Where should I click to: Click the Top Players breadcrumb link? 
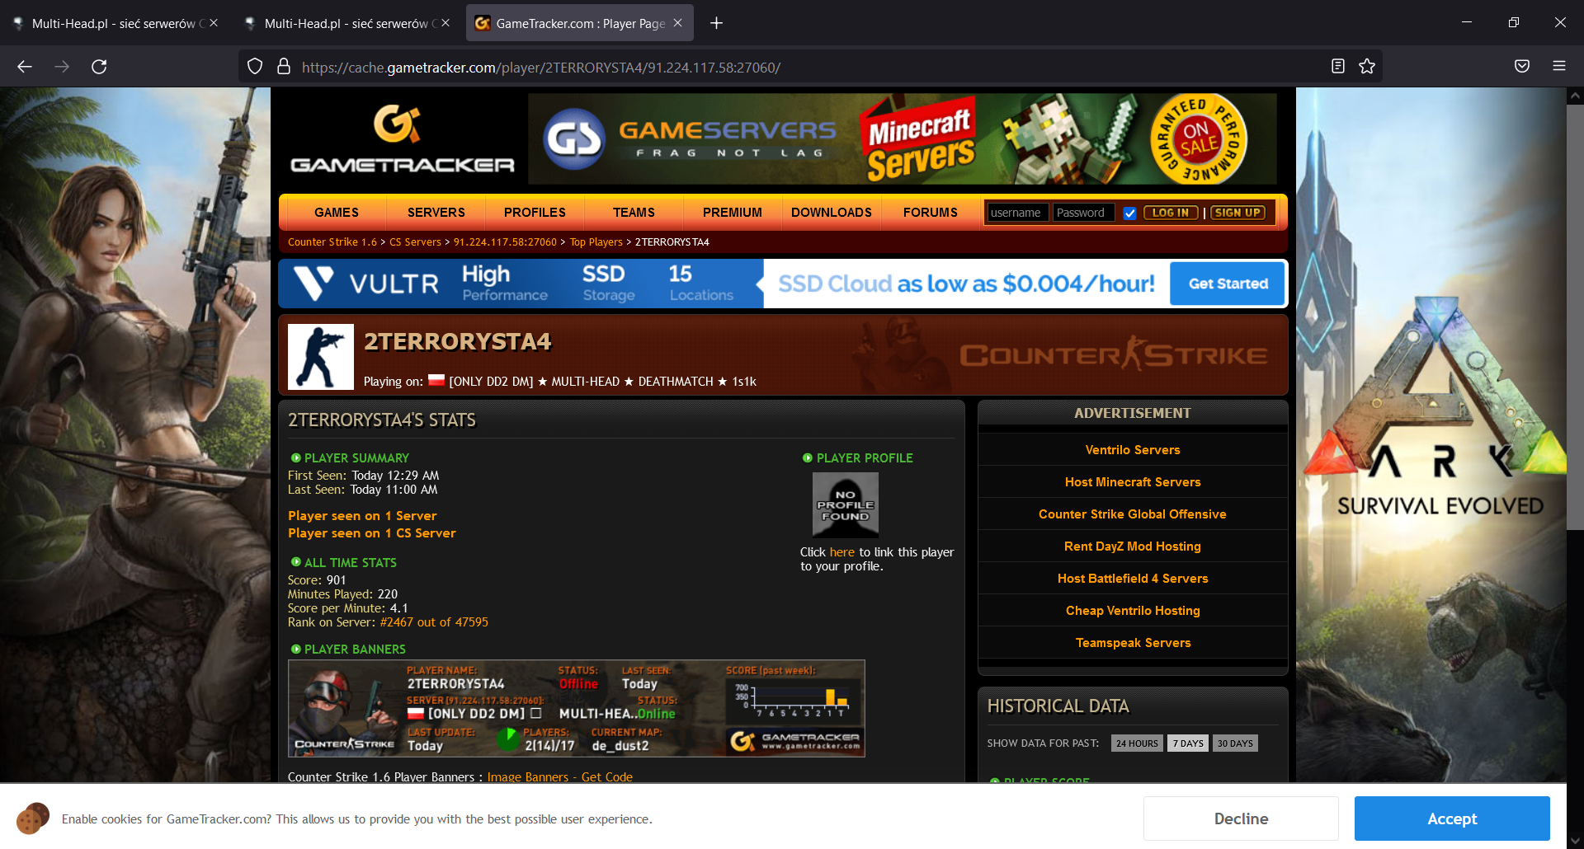pyautogui.click(x=596, y=242)
